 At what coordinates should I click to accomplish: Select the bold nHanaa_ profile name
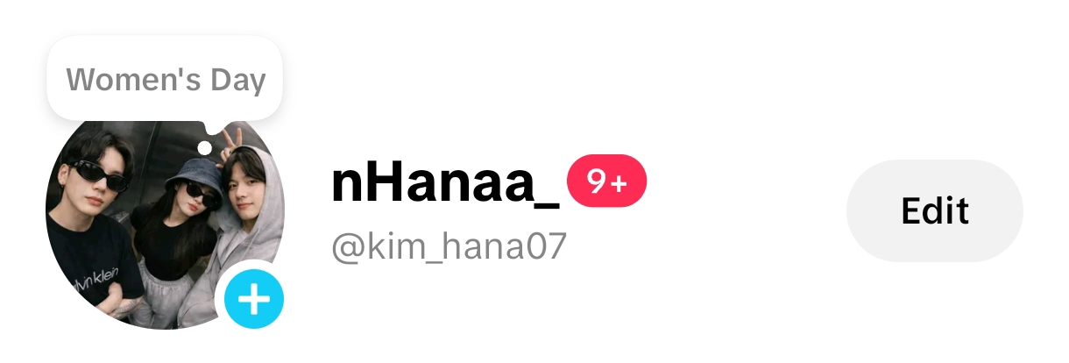pyautogui.click(x=445, y=183)
